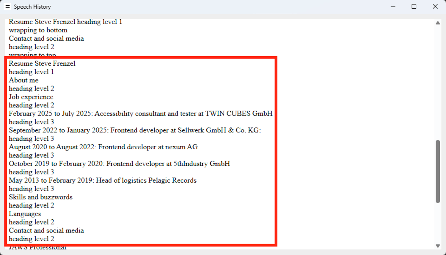Click the scrollbar down arrow
Image resolution: width=446 pixels, height=255 pixels.
click(438, 246)
